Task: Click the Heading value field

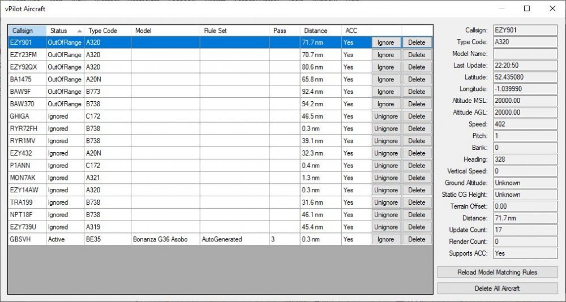Action: [x=524, y=159]
